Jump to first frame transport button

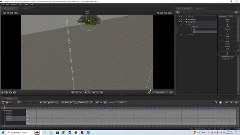pos(73,93)
